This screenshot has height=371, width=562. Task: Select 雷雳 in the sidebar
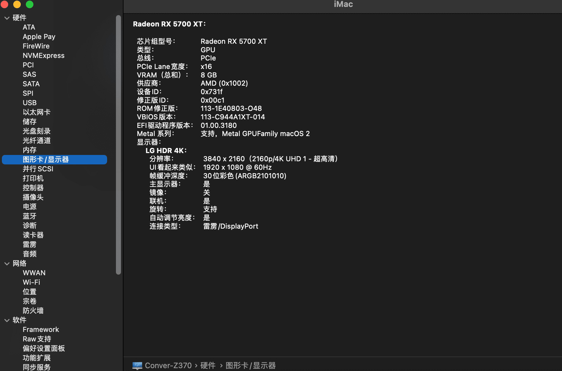pos(30,245)
